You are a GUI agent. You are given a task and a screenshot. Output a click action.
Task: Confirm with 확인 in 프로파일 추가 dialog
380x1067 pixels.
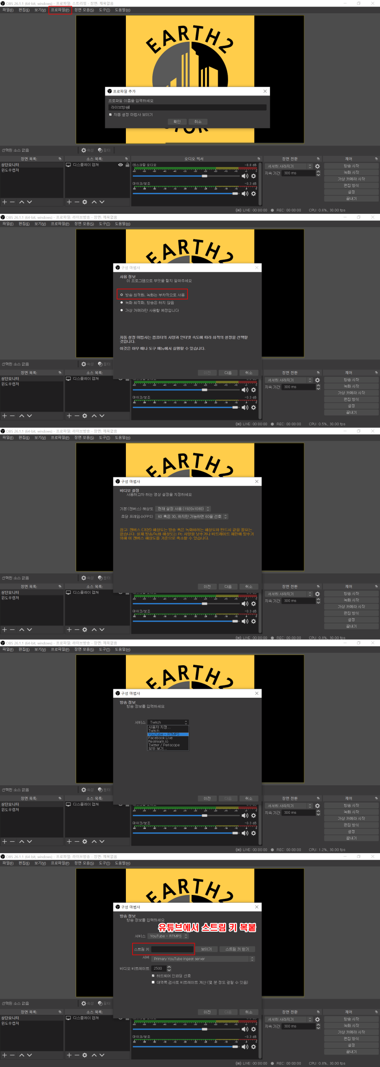[x=177, y=121]
